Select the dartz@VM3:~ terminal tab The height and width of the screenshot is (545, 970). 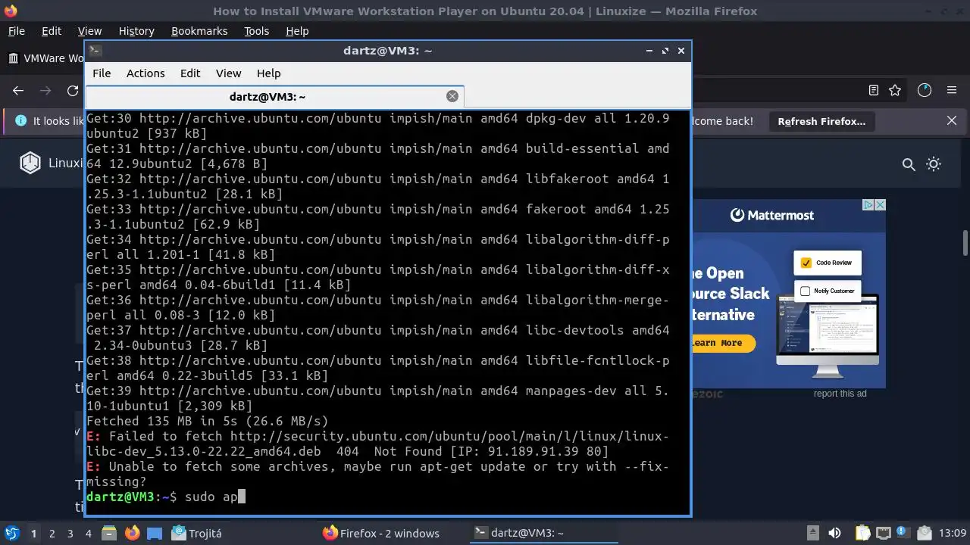268,96
